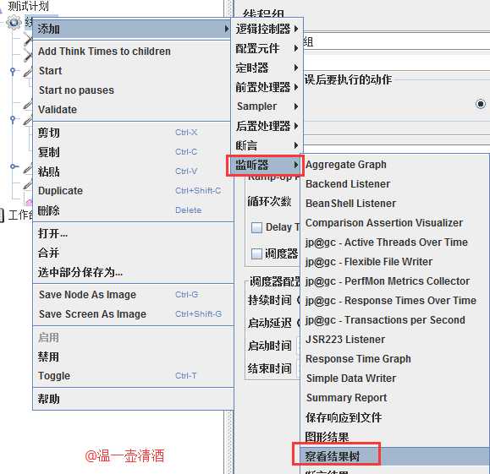Select 选中部分保存为... entry

point(133,272)
